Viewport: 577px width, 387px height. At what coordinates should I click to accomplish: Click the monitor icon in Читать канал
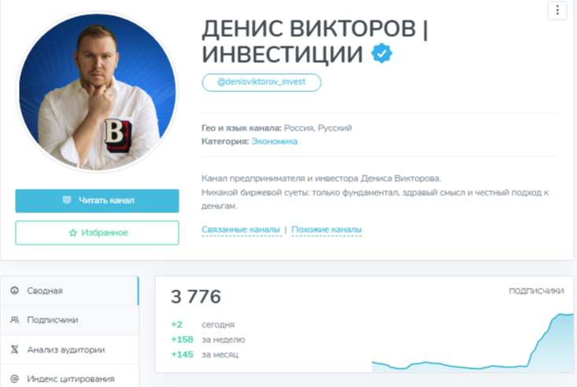67,200
